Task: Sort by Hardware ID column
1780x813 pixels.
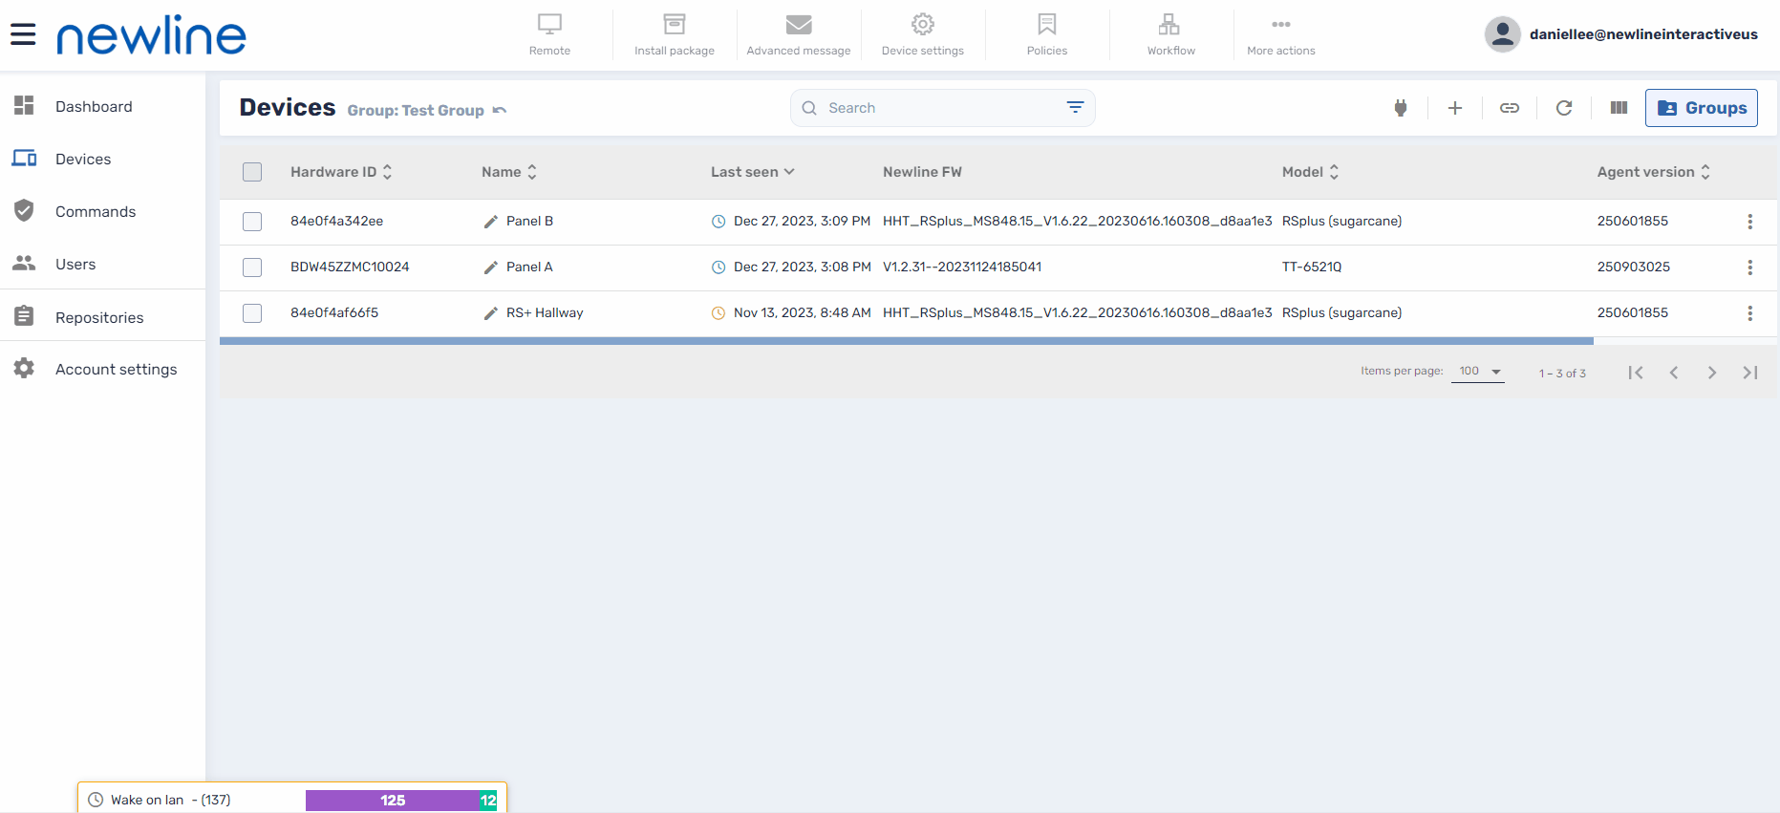Action: [341, 172]
